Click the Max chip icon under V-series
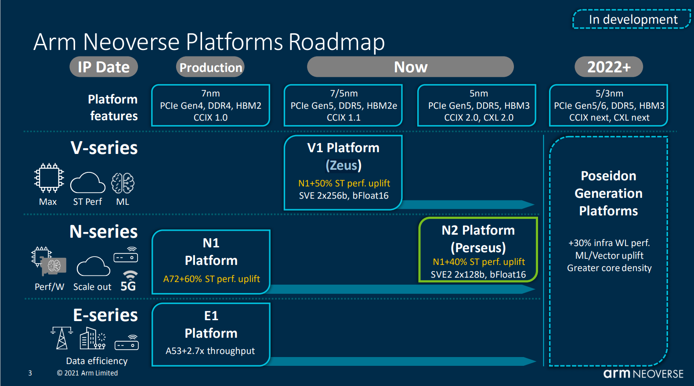694x386 pixels. (49, 178)
